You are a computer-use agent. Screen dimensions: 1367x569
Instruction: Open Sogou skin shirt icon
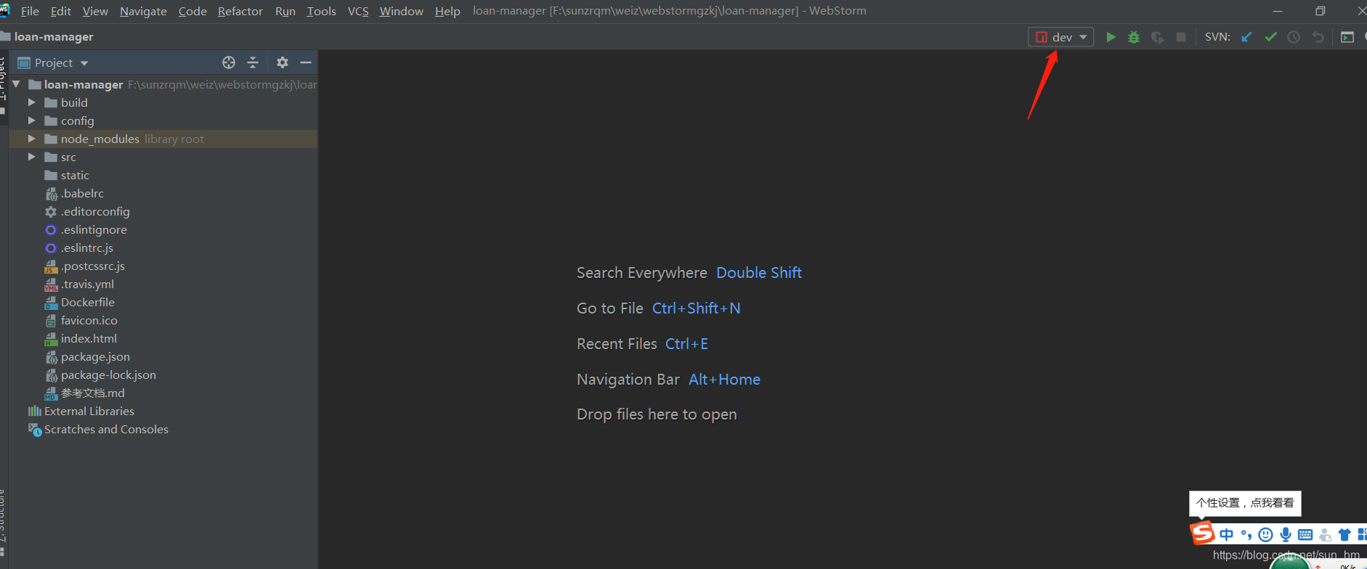(x=1344, y=535)
